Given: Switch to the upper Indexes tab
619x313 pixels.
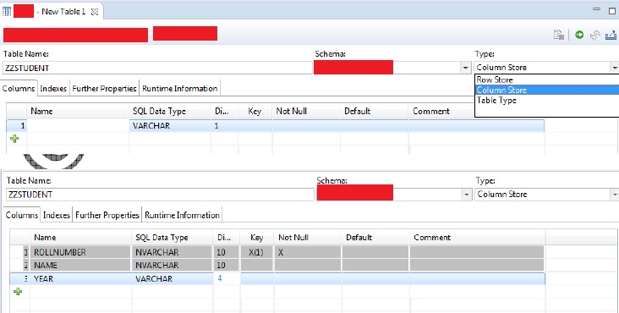Looking at the screenshot, I should (x=53, y=89).
